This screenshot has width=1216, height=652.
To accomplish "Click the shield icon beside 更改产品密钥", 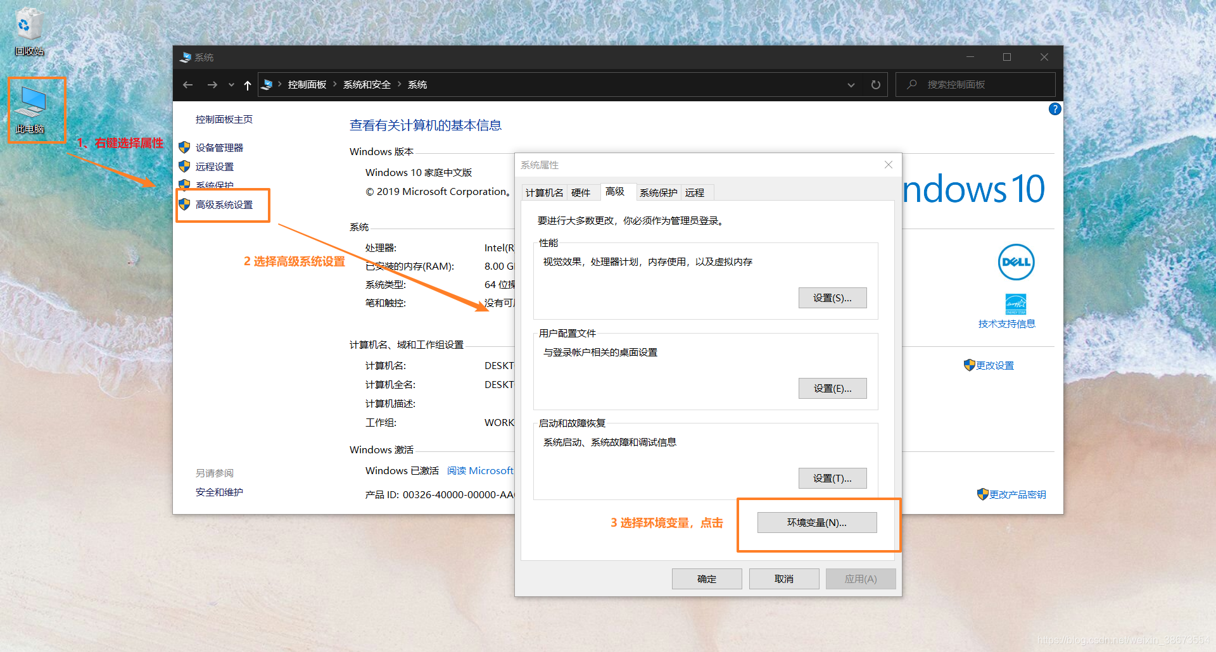I will [x=982, y=494].
